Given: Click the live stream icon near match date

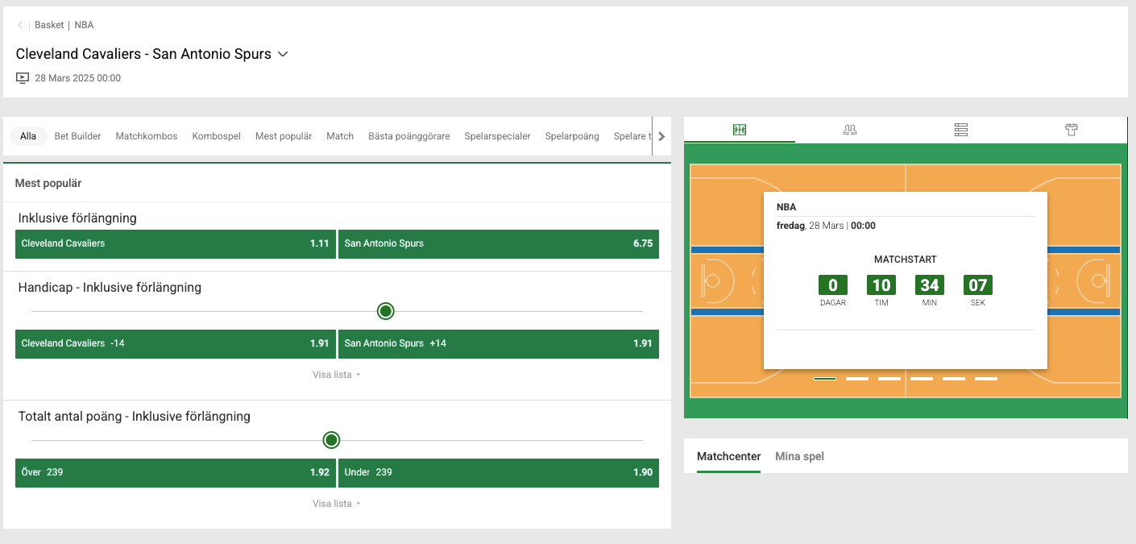Looking at the screenshot, I should [22, 77].
